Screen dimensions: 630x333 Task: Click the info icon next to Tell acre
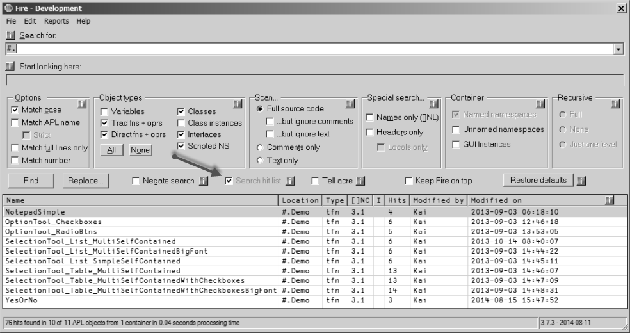360,181
